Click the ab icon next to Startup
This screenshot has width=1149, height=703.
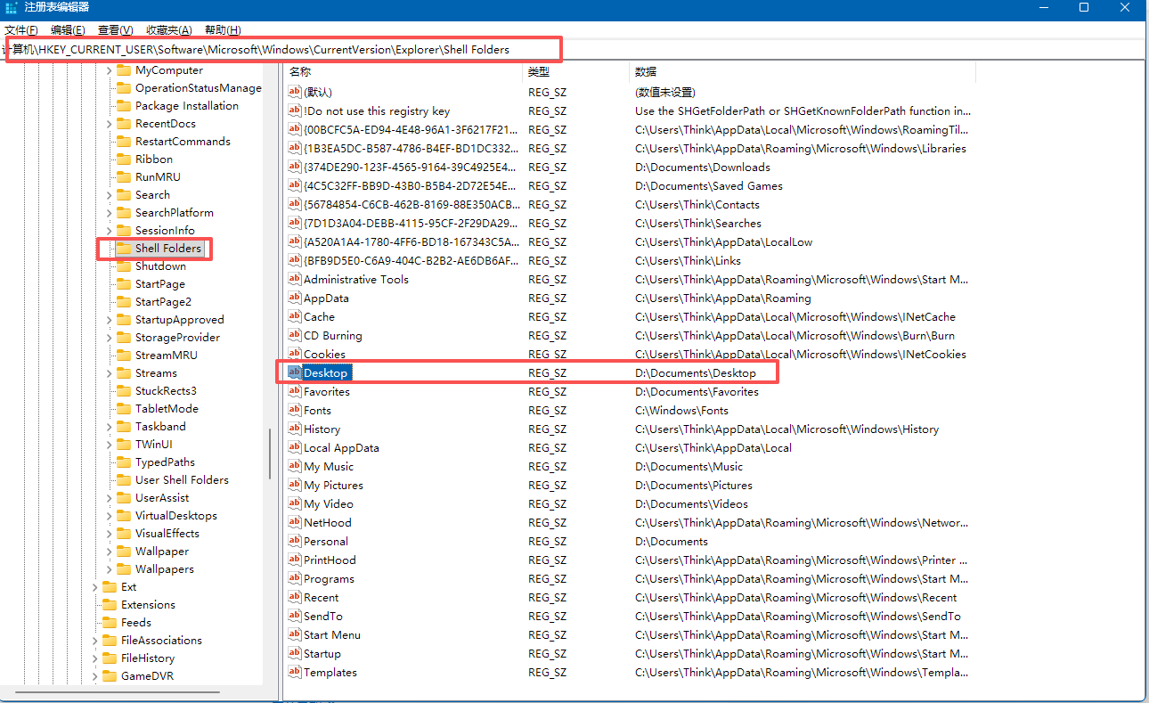[295, 653]
